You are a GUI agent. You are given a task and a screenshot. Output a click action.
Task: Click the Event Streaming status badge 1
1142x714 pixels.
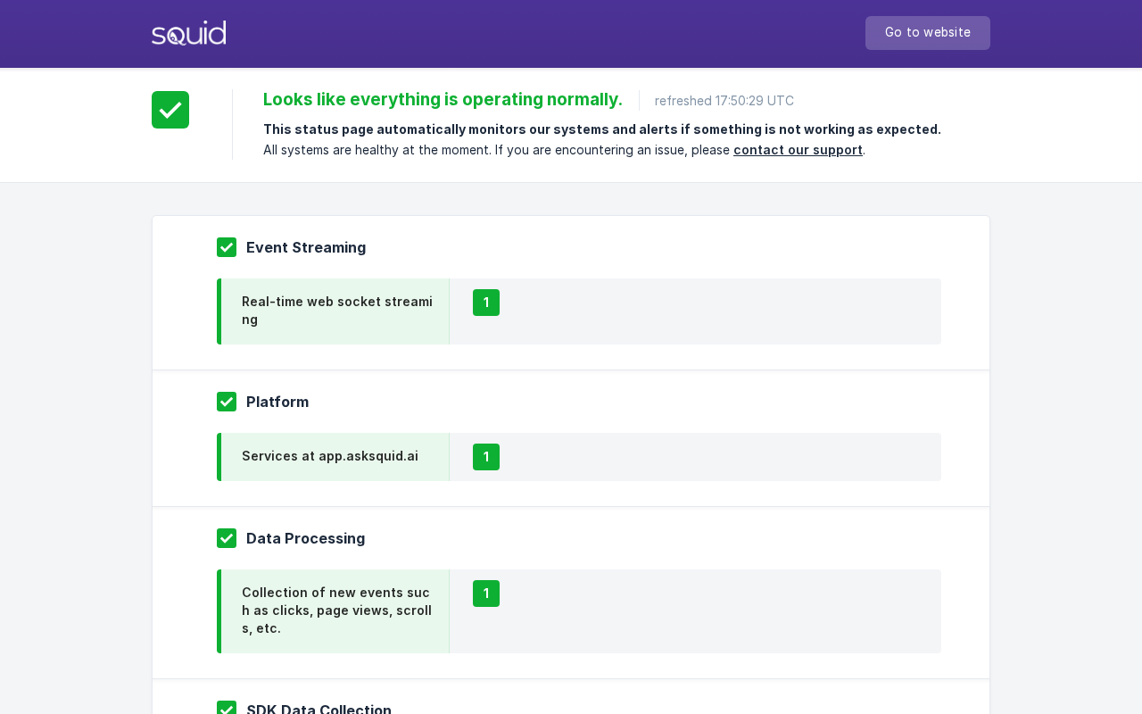point(486,303)
